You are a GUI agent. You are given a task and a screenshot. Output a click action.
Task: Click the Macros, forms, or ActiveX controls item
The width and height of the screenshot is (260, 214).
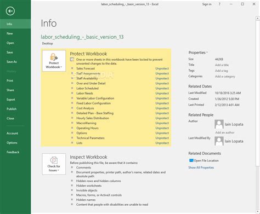pyautogui.click(x=99, y=195)
